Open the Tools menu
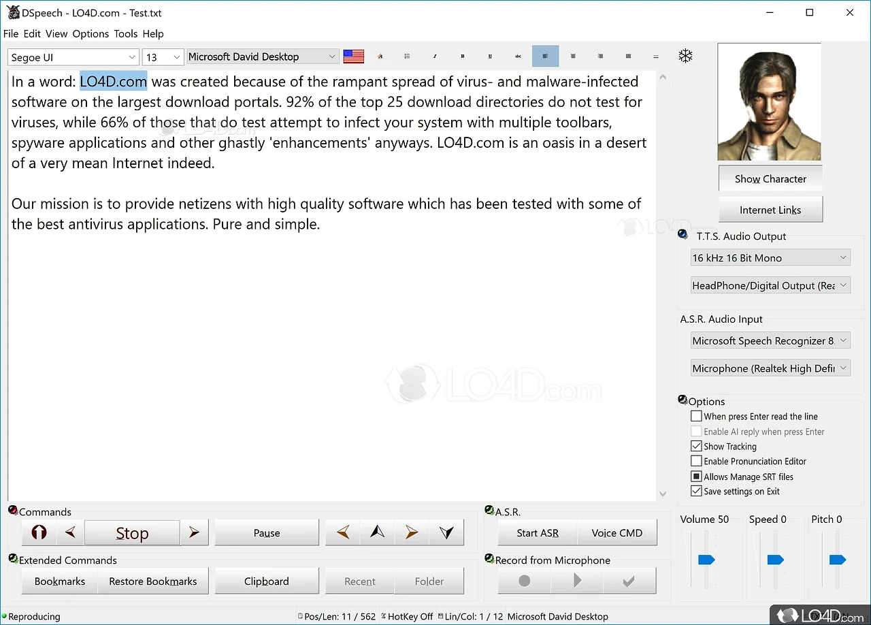871x625 pixels. (x=126, y=33)
